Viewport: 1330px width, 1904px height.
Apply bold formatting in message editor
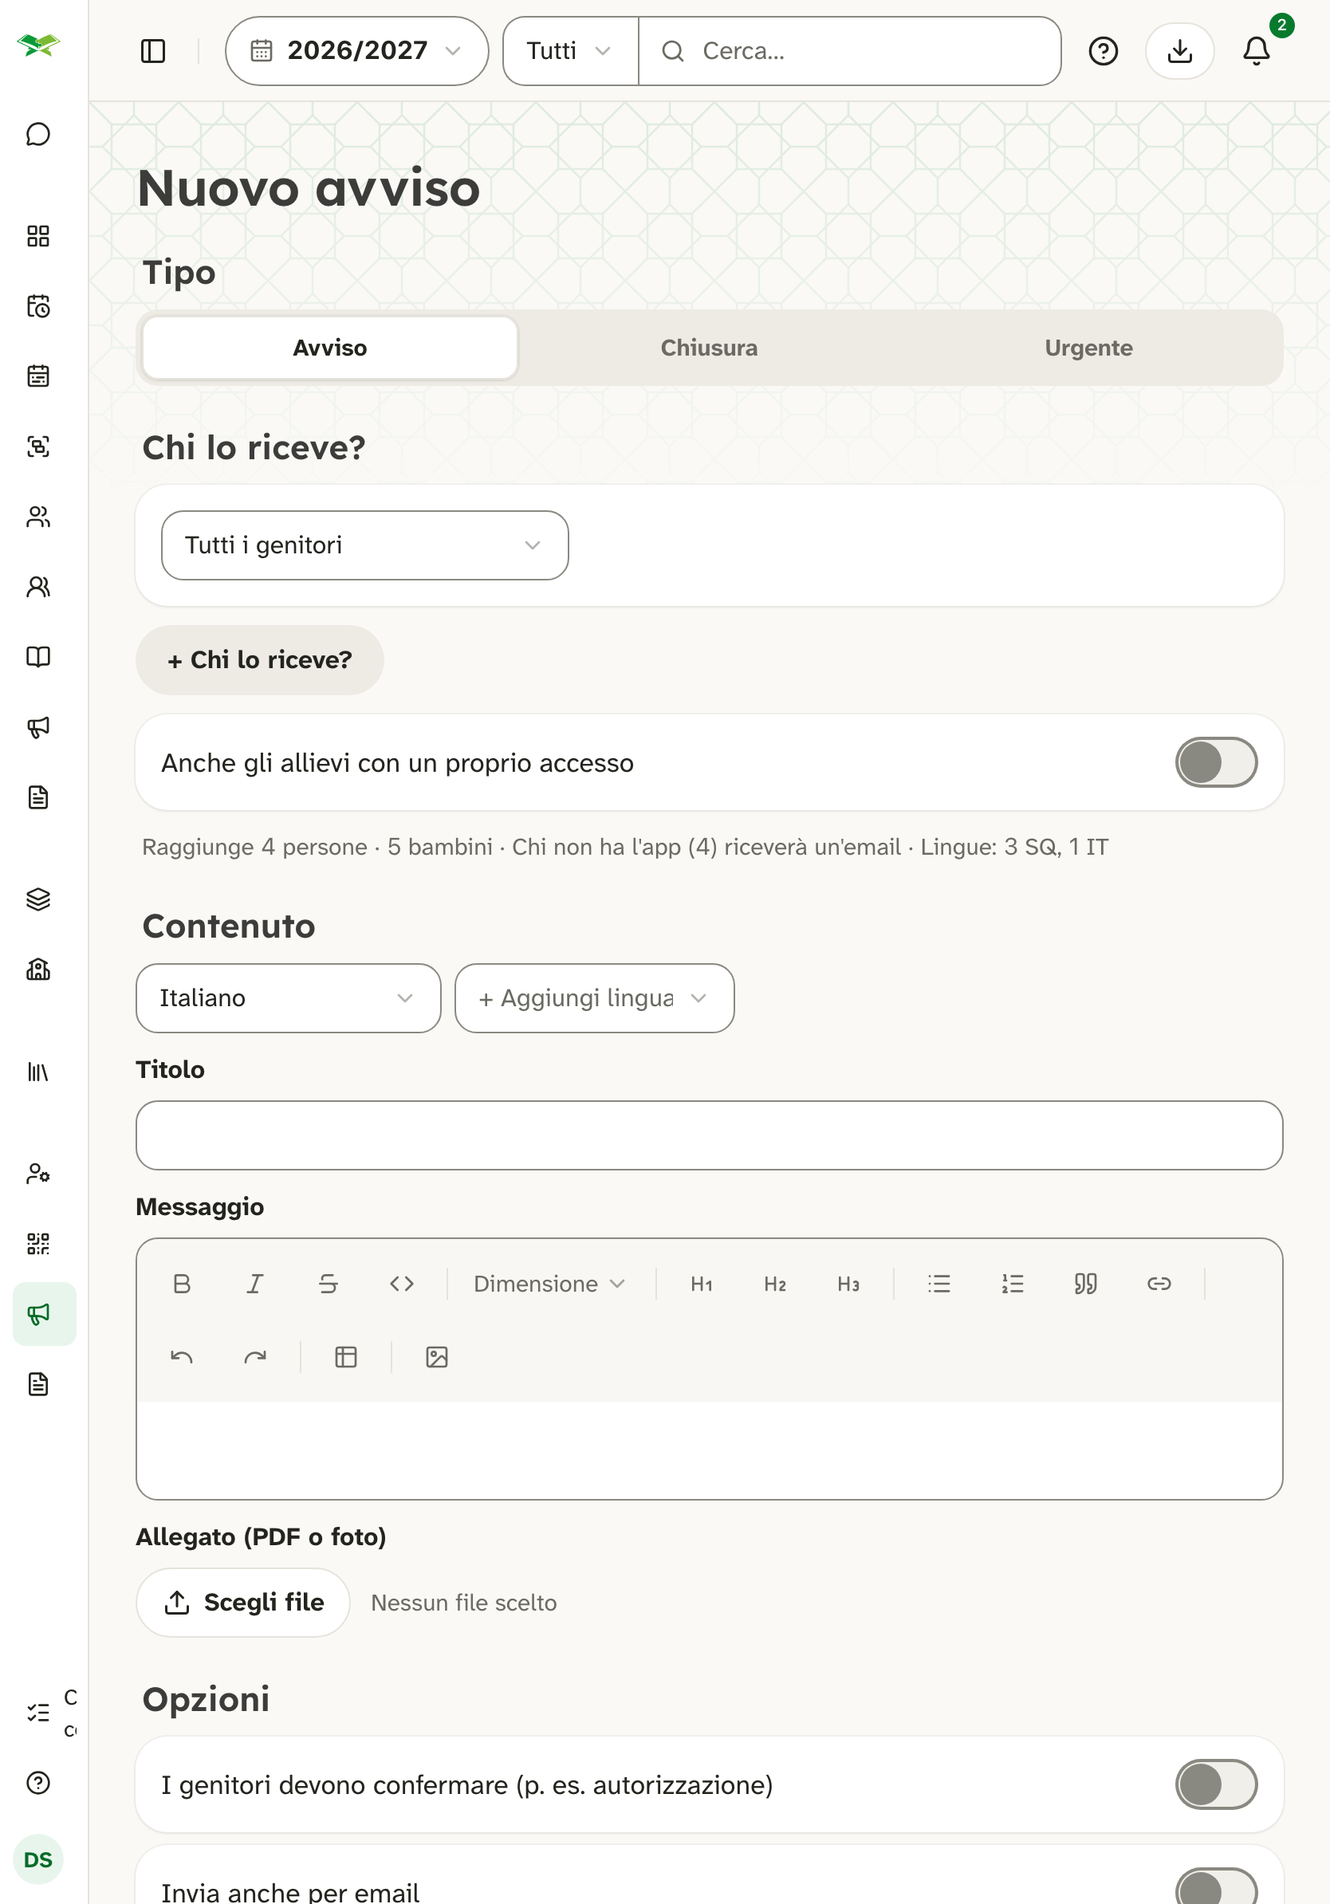(x=182, y=1284)
